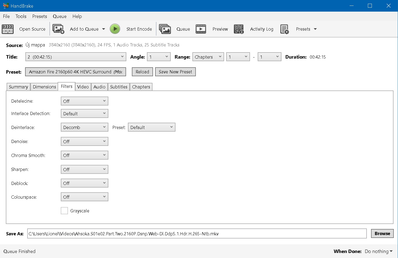Click the Browse button

pyautogui.click(x=382, y=233)
